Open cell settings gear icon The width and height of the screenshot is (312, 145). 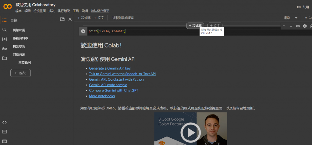(x=305, y=26)
